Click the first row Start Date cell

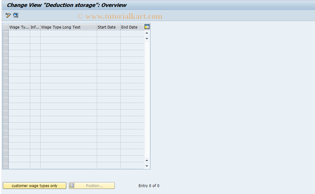pyautogui.click(x=109, y=34)
